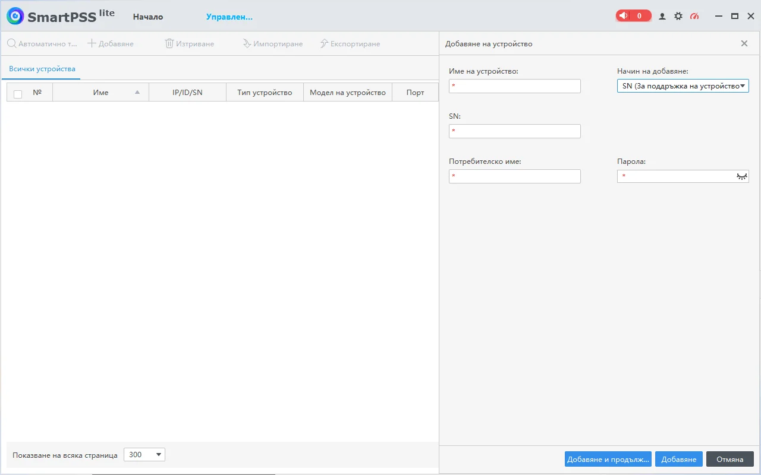Click the SmartPSS lite logo icon
Image resolution: width=761 pixels, height=475 pixels.
15,16
